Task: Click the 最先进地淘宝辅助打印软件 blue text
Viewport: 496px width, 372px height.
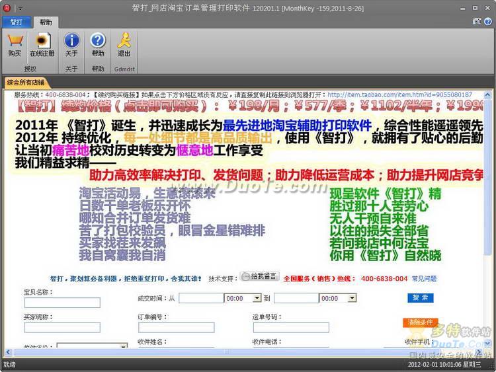Action: pos(297,126)
